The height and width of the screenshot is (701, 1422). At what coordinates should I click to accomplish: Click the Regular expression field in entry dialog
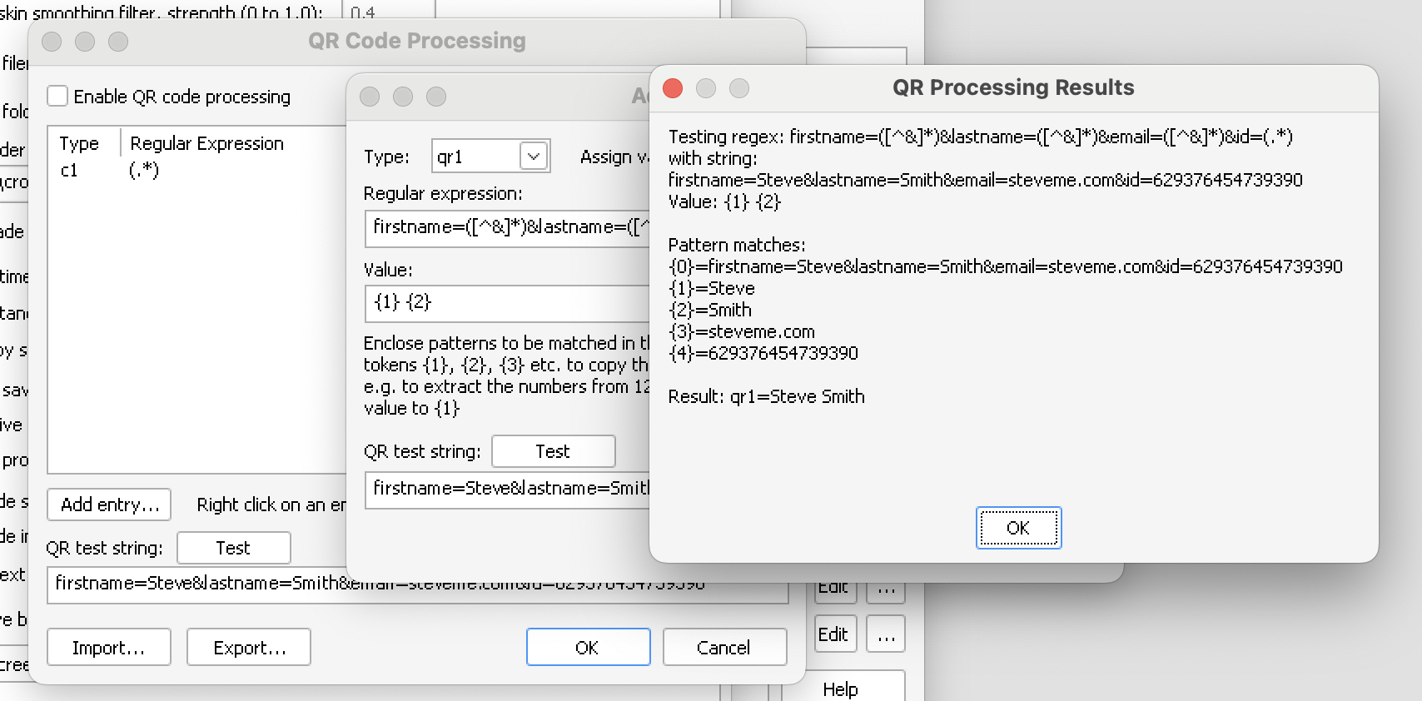point(506,228)
